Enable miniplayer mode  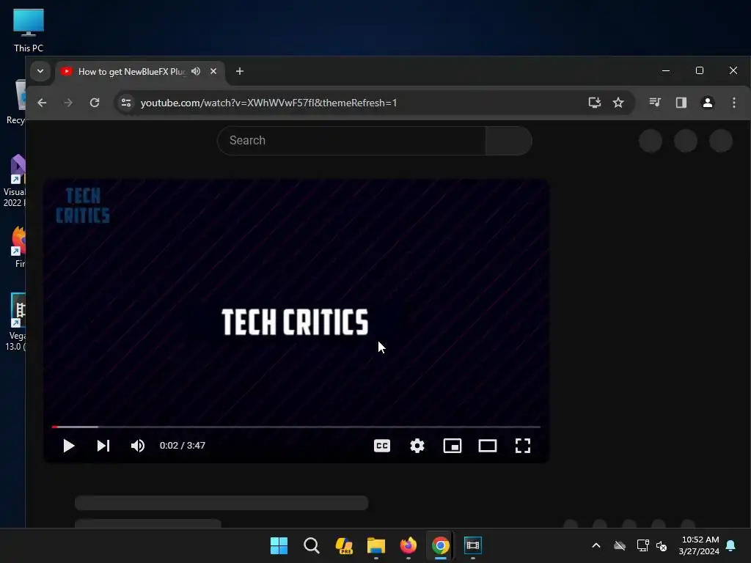pos(452,446)
